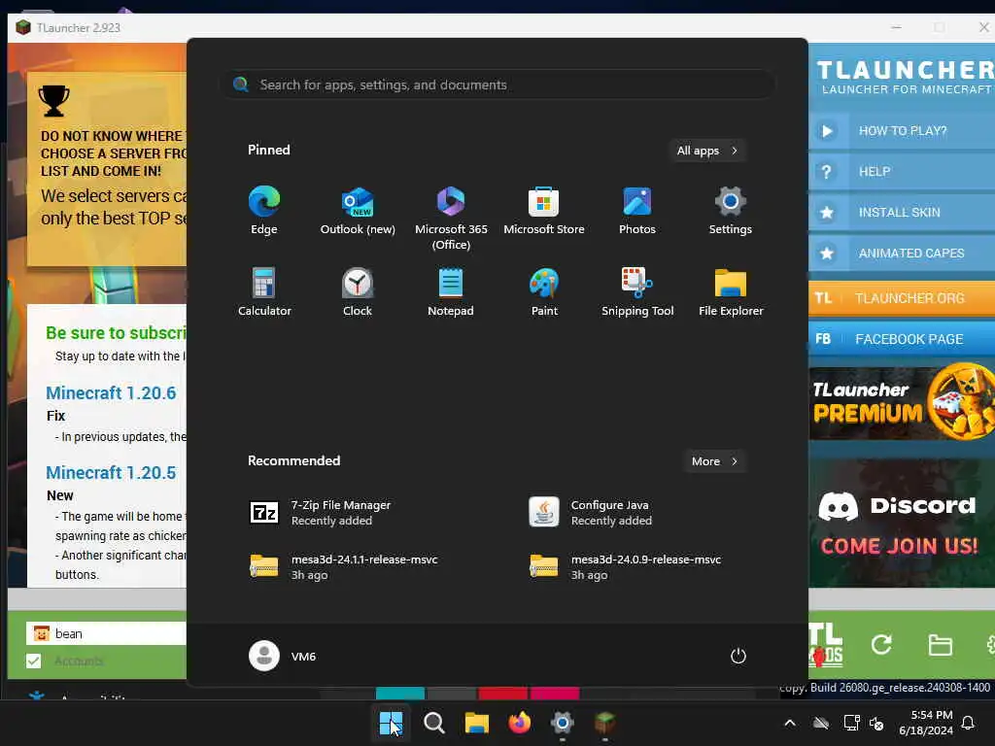Open Notepad from pinned apps
Screen dimensions: 995x746
coord(451,291)
